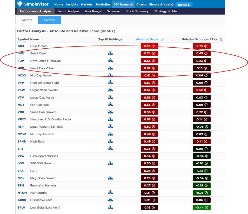The image size is (248, 214).
Task: Click the green -0.44 relative score for SPLV
Action: [x=202, y=207]
